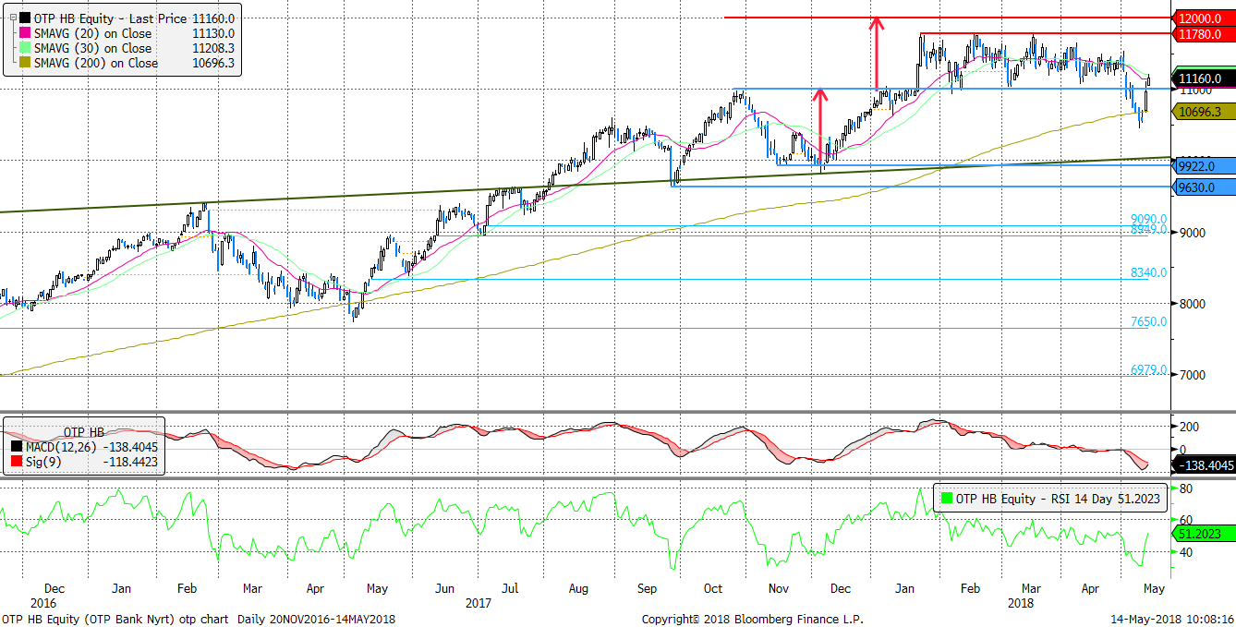Click 'Daily 20NOV2016-14MAY2018' footer text
This screenshot has height=627, width=1236.
coord(317,619)
